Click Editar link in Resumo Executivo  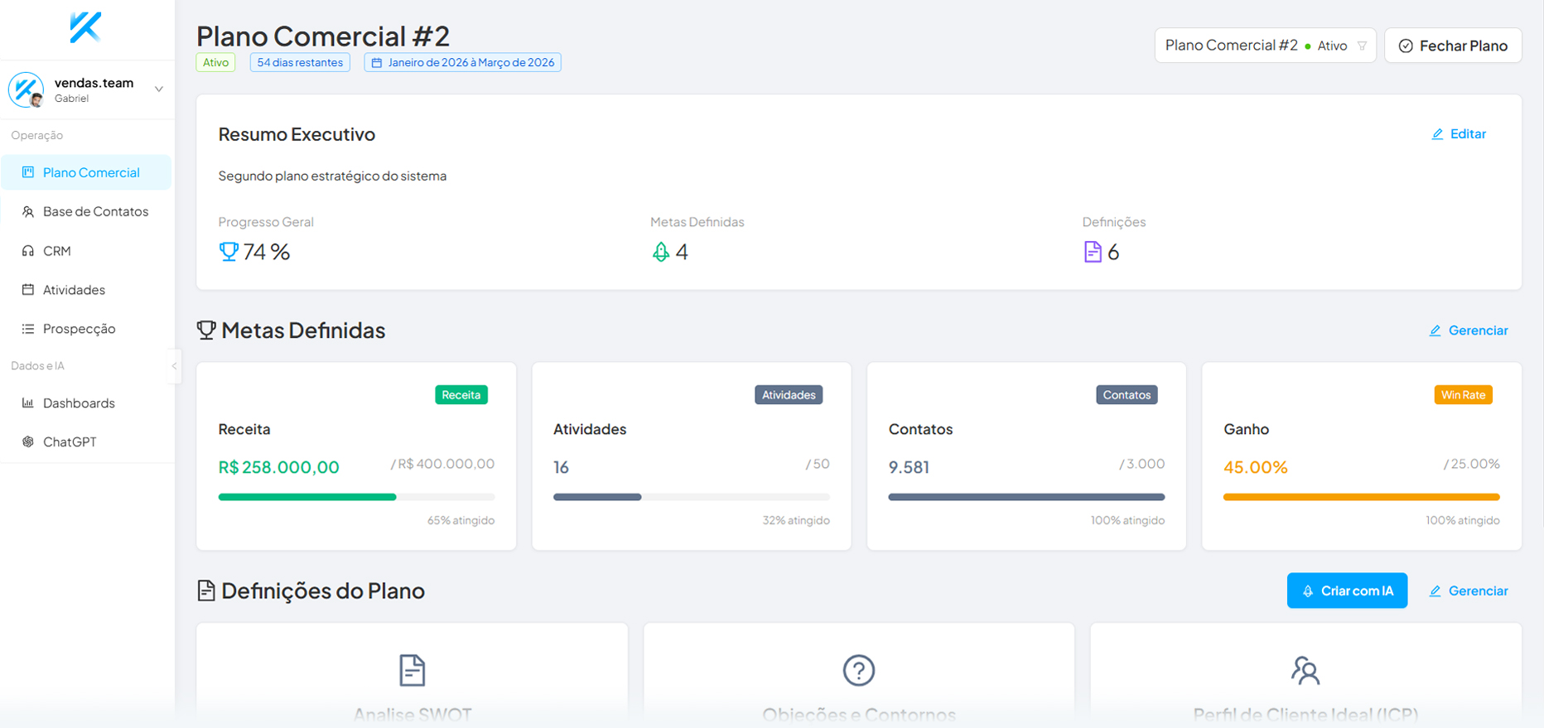coord(1459,134)
